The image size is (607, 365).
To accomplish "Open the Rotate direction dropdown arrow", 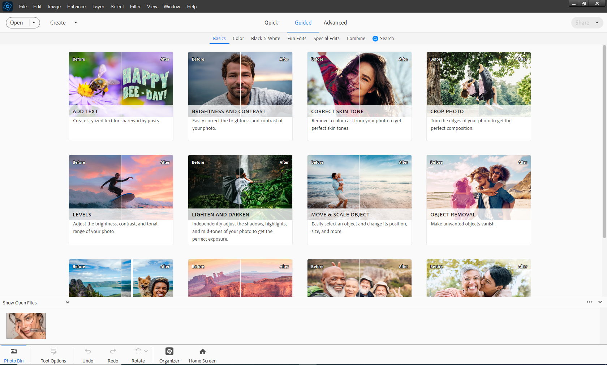I will (146, 351).
